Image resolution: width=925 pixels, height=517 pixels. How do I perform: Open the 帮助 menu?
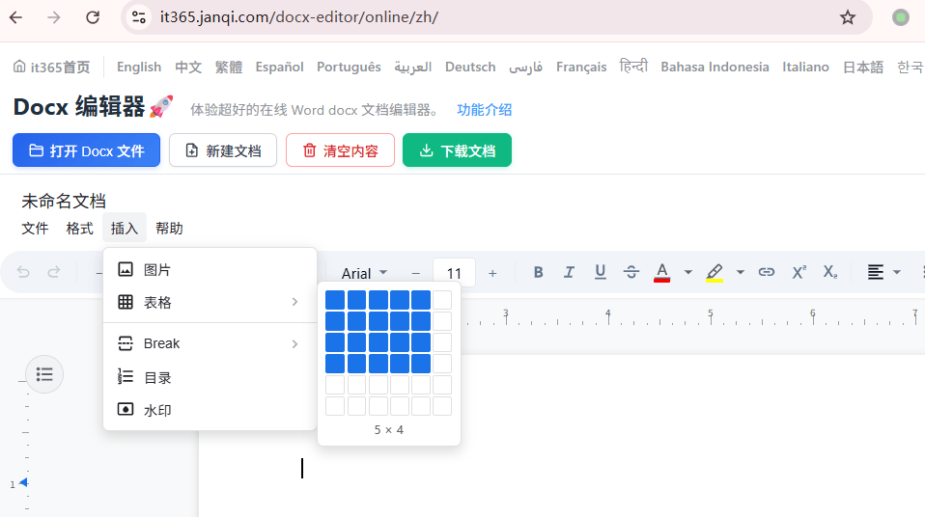pos(169,229)
